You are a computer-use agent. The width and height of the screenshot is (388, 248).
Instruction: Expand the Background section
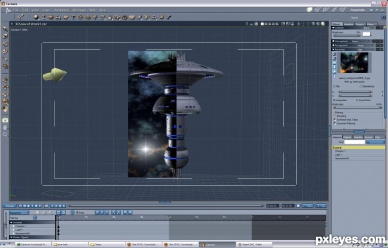click(x=333, y=45)
